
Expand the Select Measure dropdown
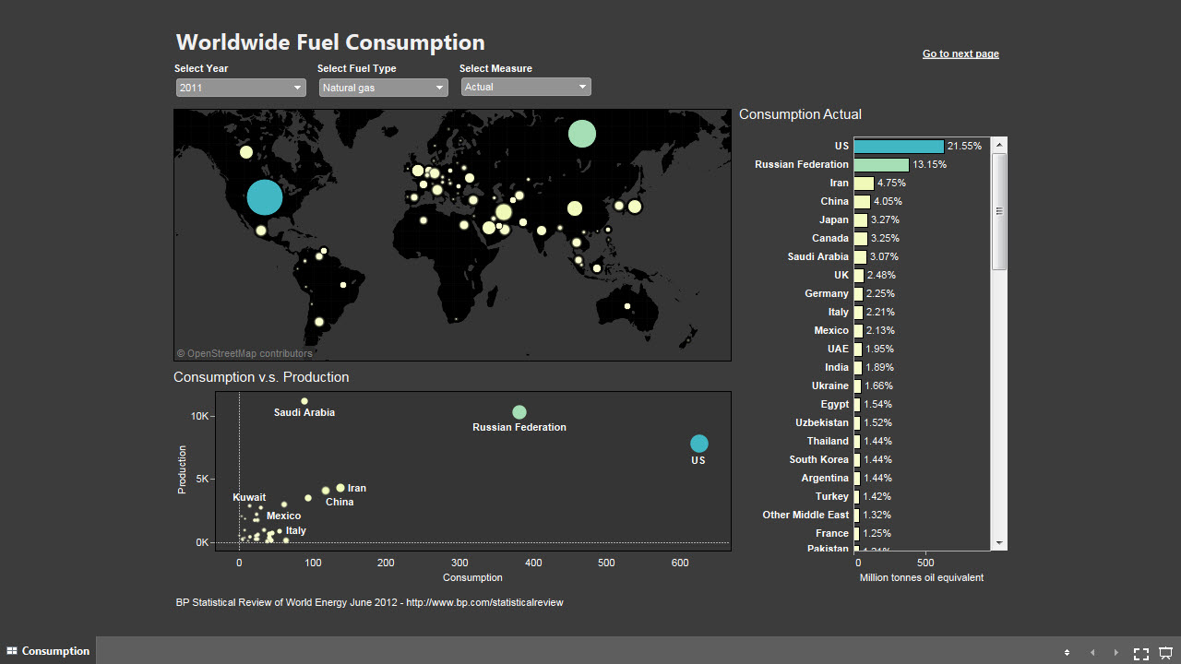tap(525, 87)
